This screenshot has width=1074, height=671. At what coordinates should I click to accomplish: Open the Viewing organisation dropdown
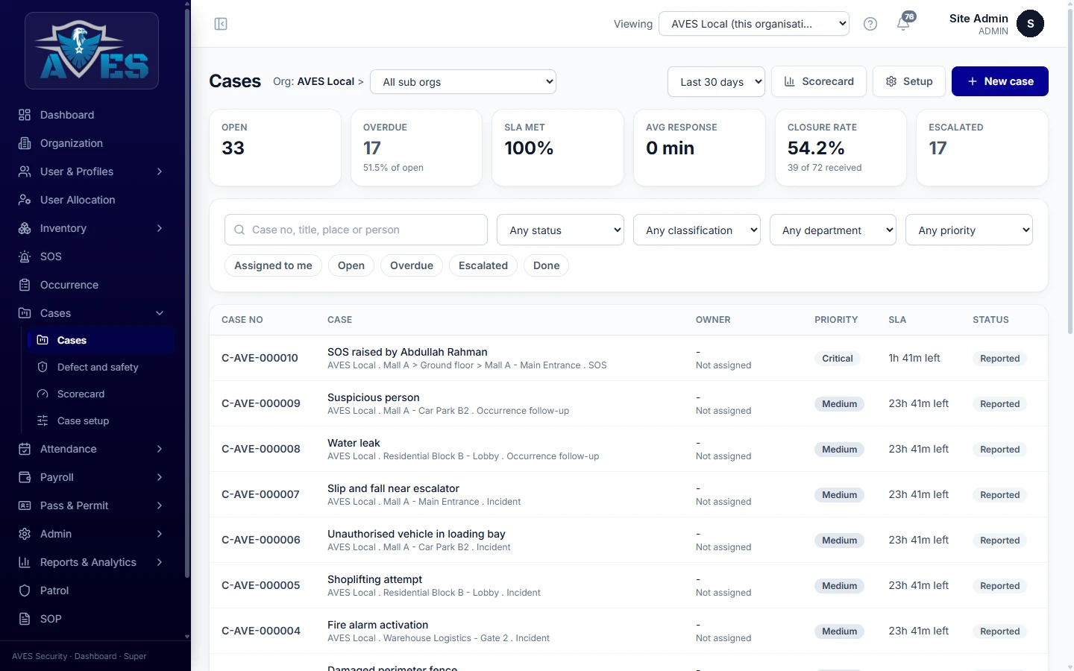tap(754, 24)
